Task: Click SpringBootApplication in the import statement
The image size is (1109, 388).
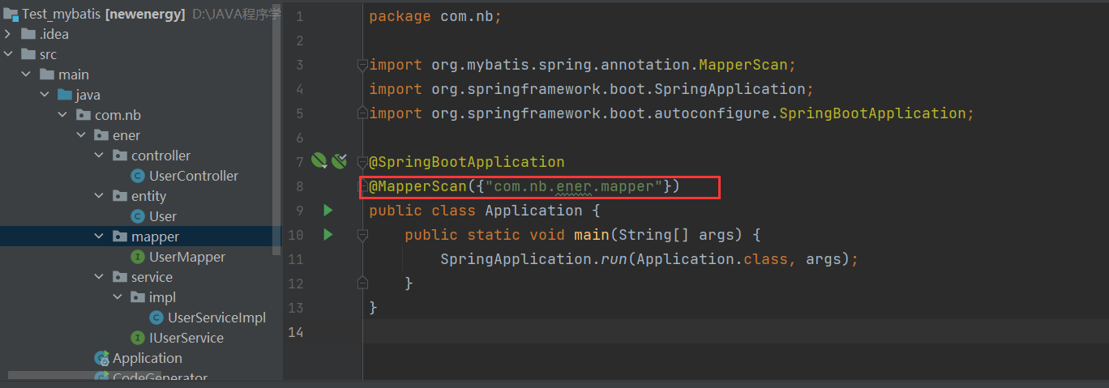Action: (871, 113)
